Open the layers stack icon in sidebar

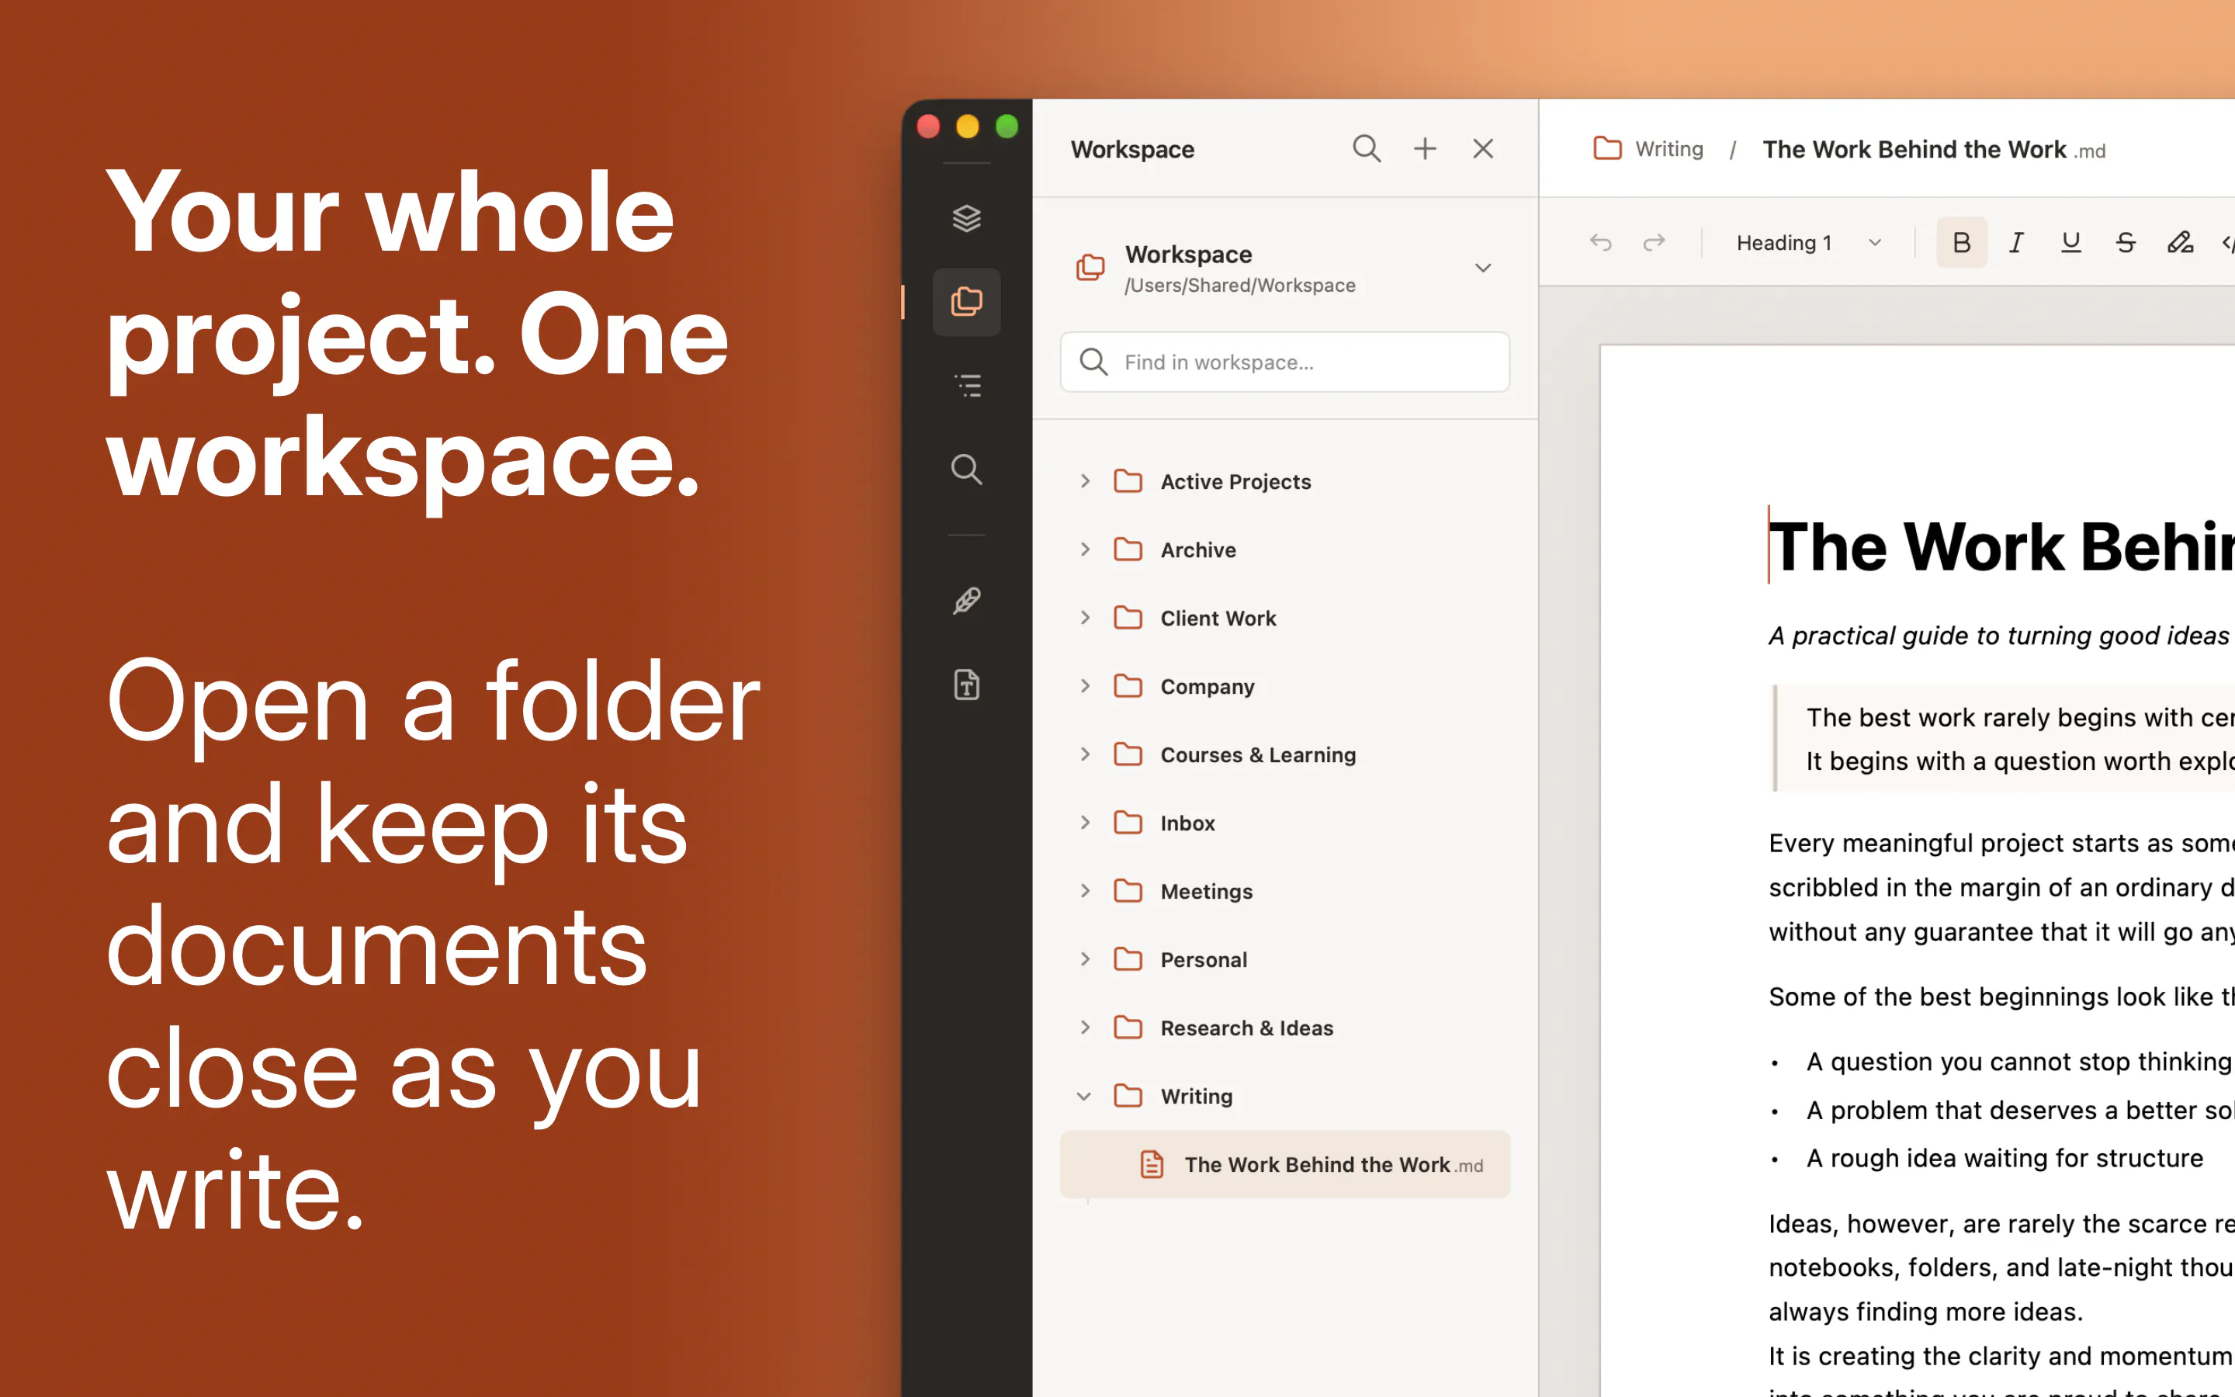click(x=966, y=218)
